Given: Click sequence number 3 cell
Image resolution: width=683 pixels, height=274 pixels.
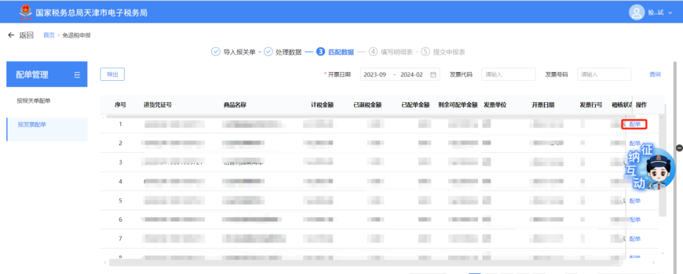Looking at the screenshot, I should coord(121,162).
